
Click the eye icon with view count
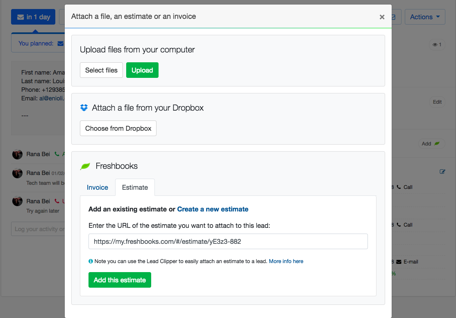click(x=437, y=45)
